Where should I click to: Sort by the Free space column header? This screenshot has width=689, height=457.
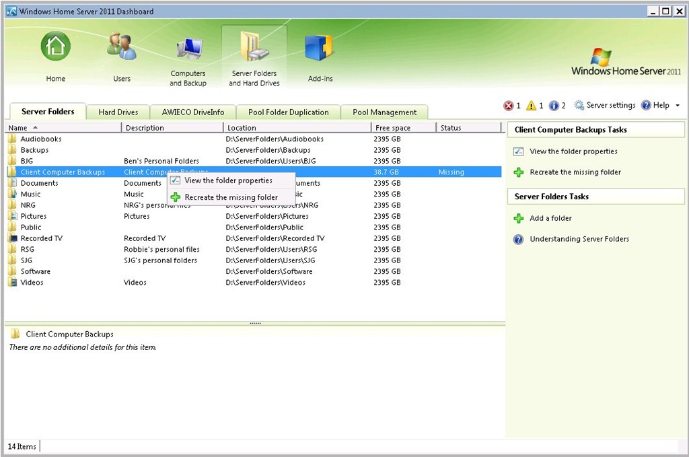[x=404, y=127]
